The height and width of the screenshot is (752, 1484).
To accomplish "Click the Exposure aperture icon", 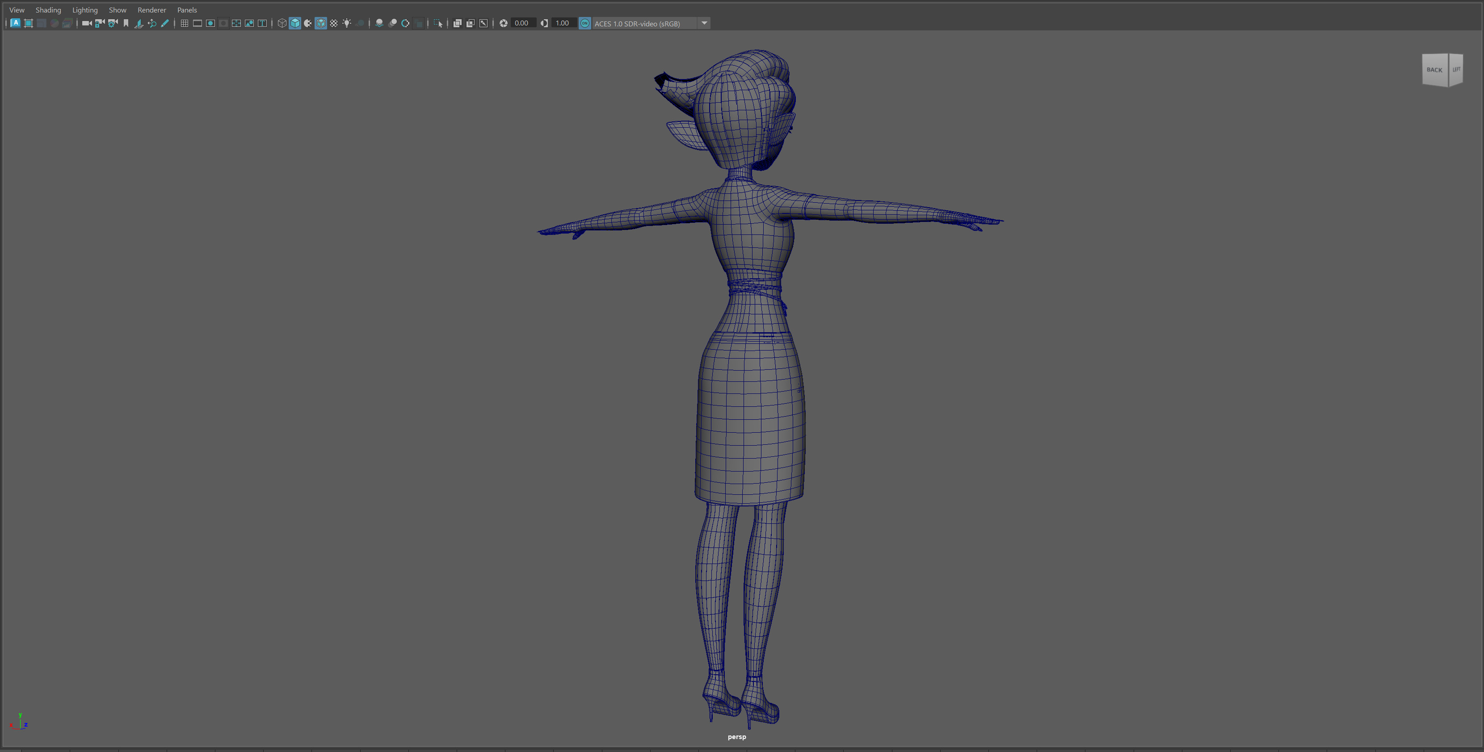I will [x=504, y=23].
